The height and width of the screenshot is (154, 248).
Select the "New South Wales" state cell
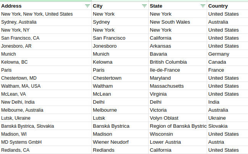[x=170, y=22]
